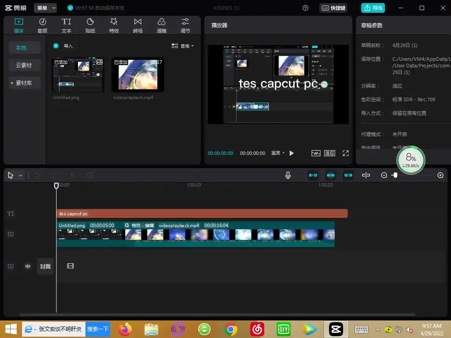Select the Untitled.png media thumbnail
This screenshot has height=338, width=451.
point(78,75)
